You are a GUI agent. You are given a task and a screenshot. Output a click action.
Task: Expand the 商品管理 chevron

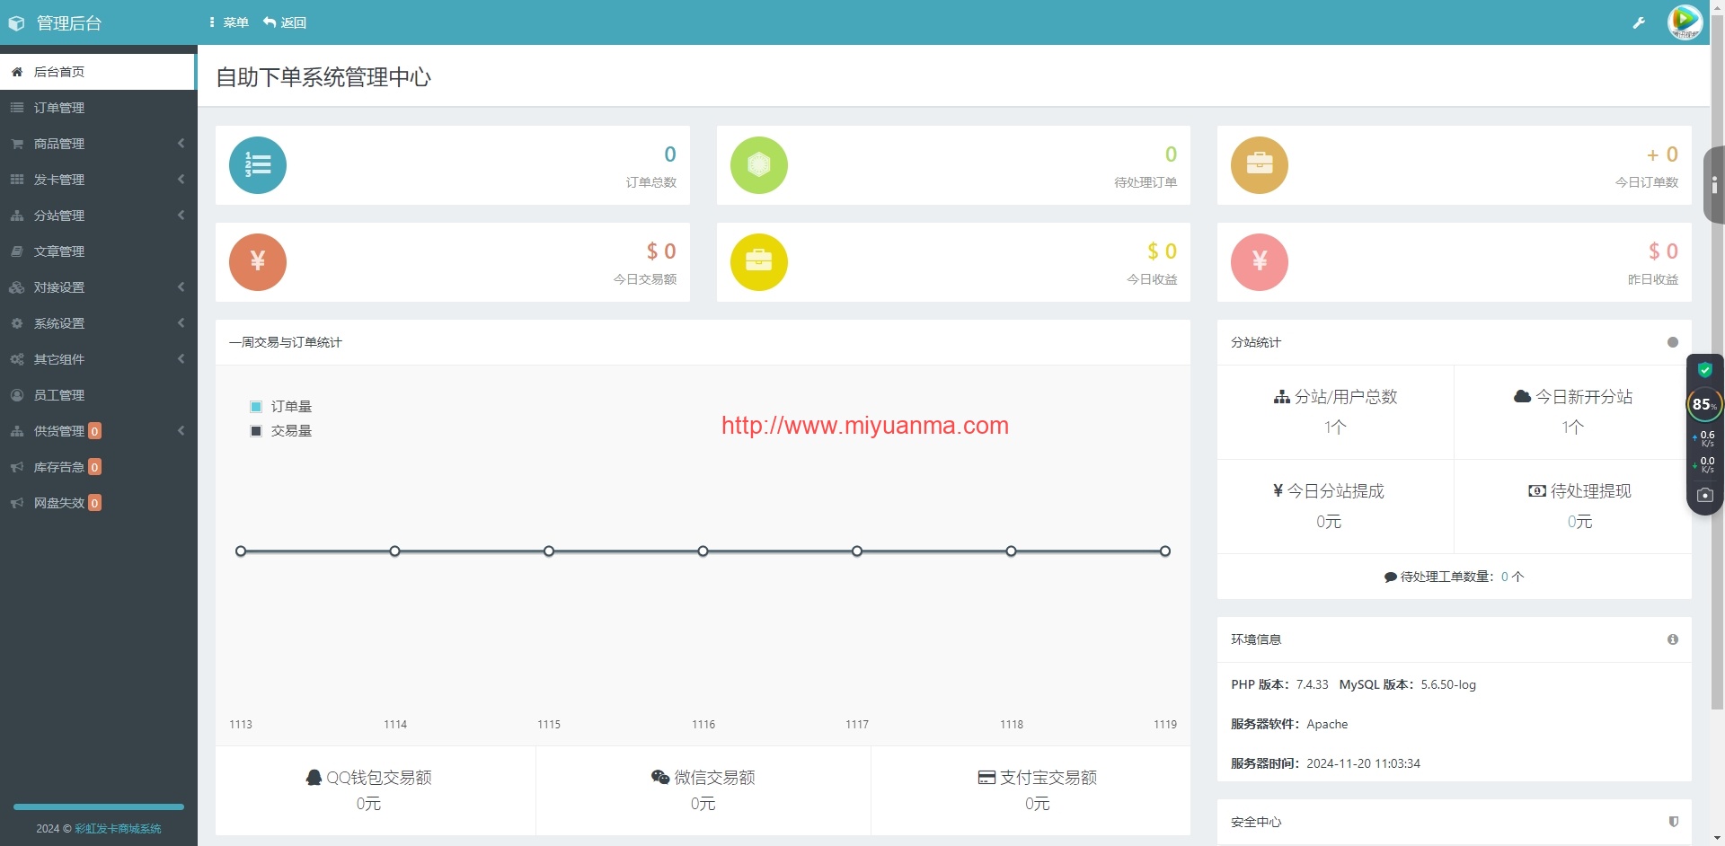coord(181,144)
